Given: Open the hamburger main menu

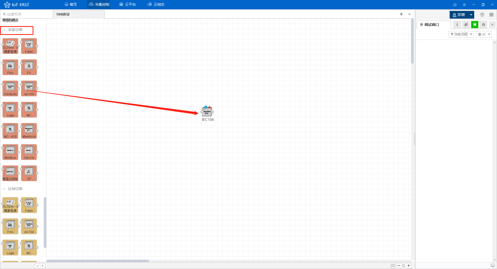Looking at the screenshot, I should click(491, 15).
